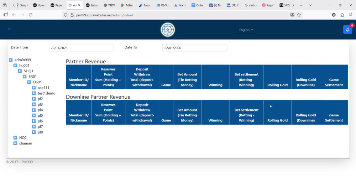
Task: Close the current Admin tab
Action: tap(79, 5)
